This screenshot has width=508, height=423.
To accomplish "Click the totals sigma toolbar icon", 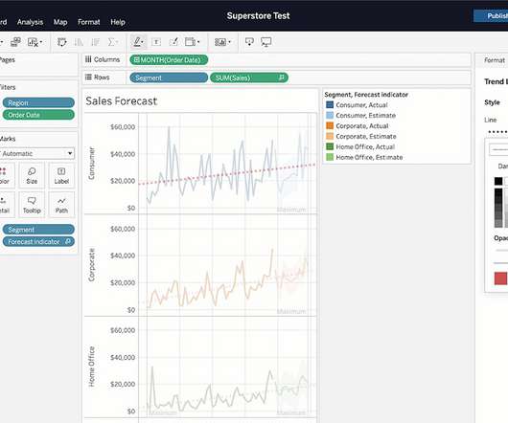I will 111,42.
